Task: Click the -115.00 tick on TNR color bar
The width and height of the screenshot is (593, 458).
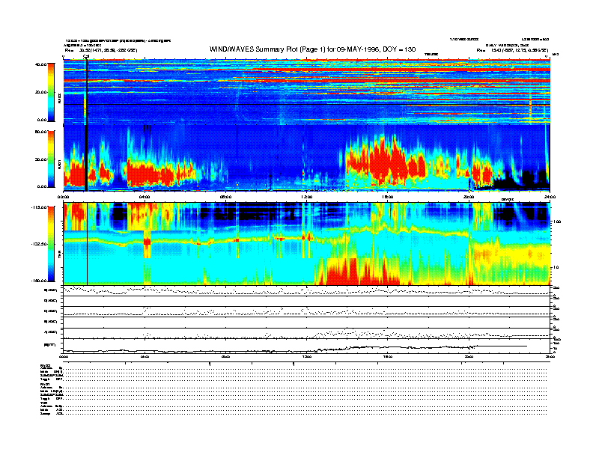Action: click(39, 207)
